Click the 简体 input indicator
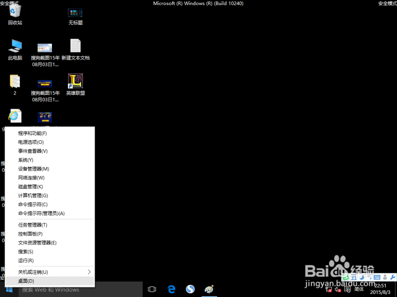The width and height of the screenshot is (397, 297). (x=359, y=289)
